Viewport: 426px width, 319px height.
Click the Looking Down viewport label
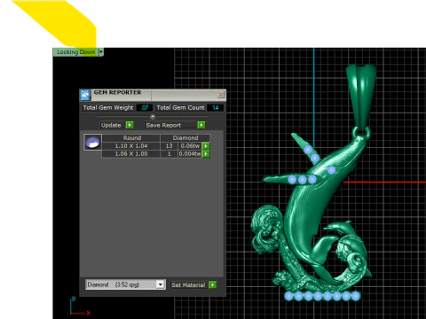75,52
